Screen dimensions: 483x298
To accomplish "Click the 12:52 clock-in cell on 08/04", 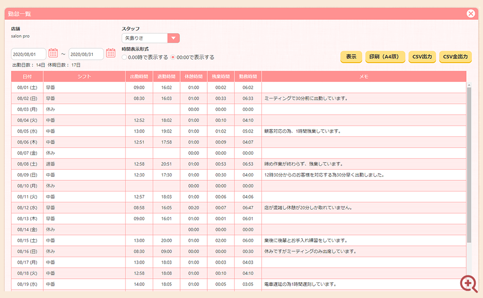I will tap(139, 120).
